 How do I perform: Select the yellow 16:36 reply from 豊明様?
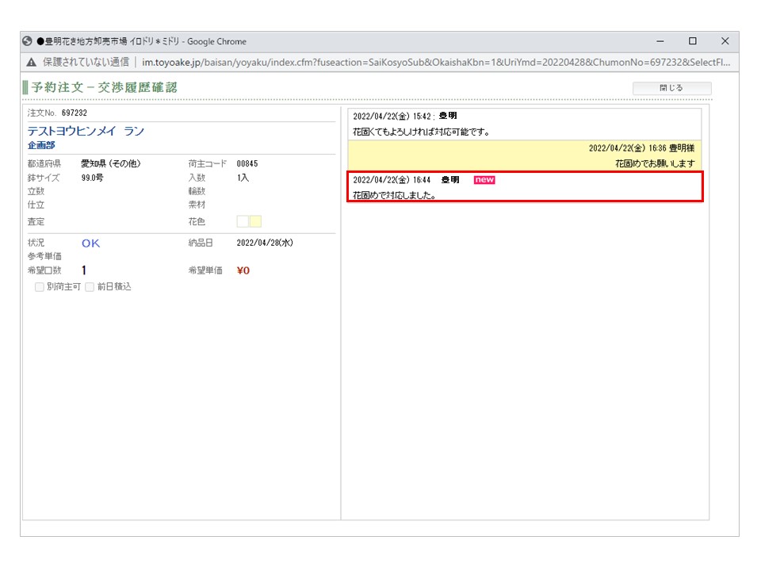click(524, 156)
